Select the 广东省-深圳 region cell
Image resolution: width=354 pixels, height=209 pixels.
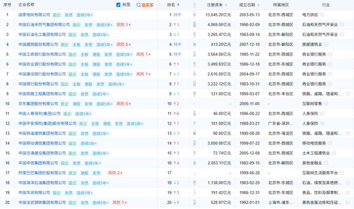[281, 123]
